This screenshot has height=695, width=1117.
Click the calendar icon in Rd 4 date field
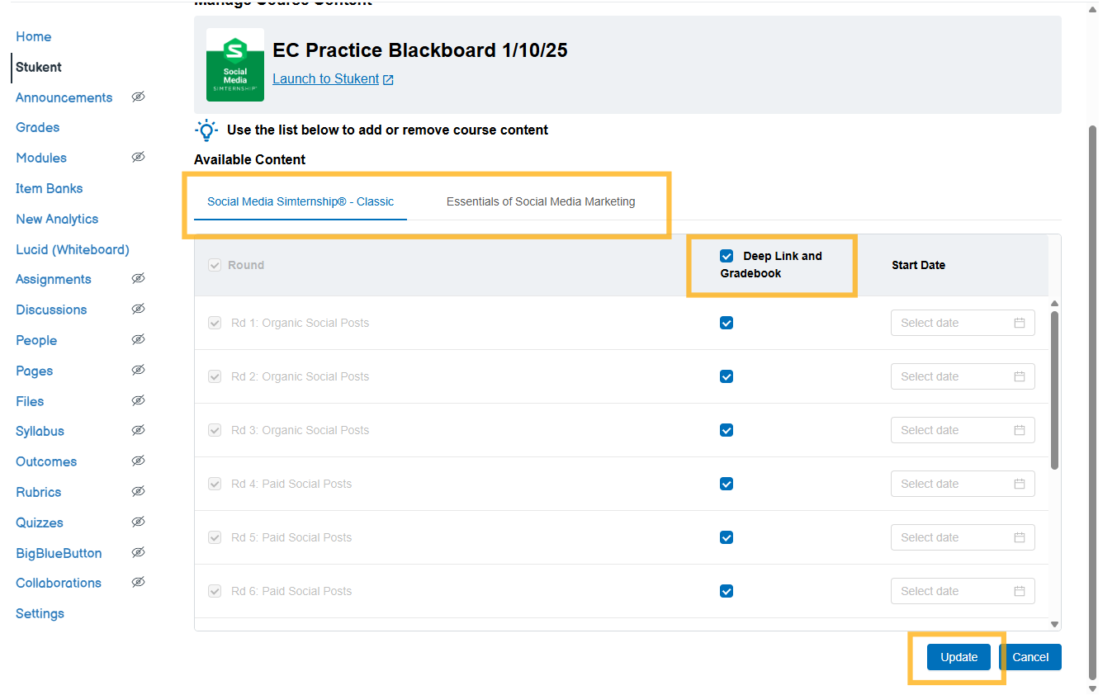(x=1020, y=484)
